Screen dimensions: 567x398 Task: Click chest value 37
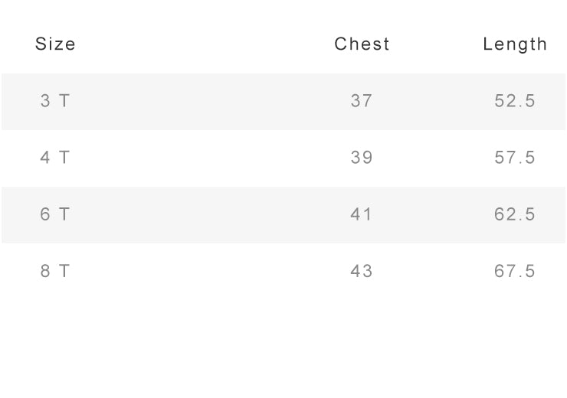pos(361,101)
